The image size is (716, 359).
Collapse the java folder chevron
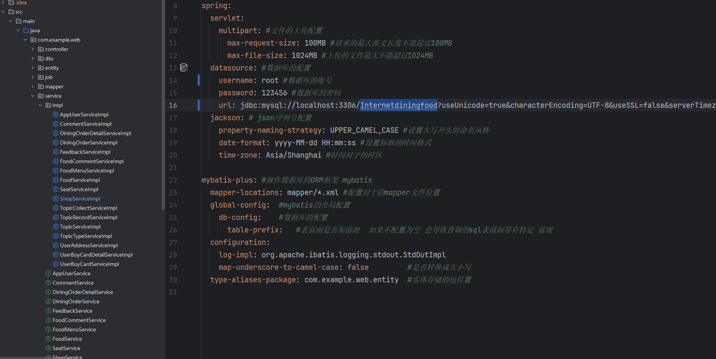pyautogui.click(x=18, y=30)
